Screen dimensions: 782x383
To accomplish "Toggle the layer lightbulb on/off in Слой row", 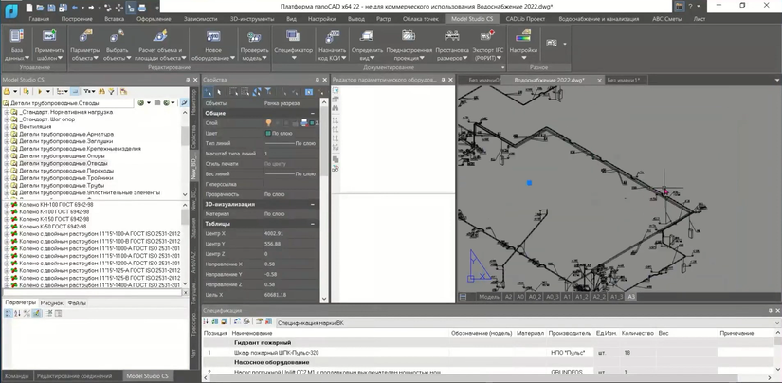I will point(268,122).
